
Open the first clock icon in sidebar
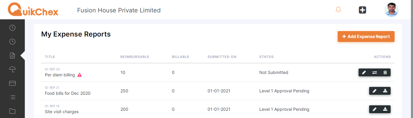(12, 28)
